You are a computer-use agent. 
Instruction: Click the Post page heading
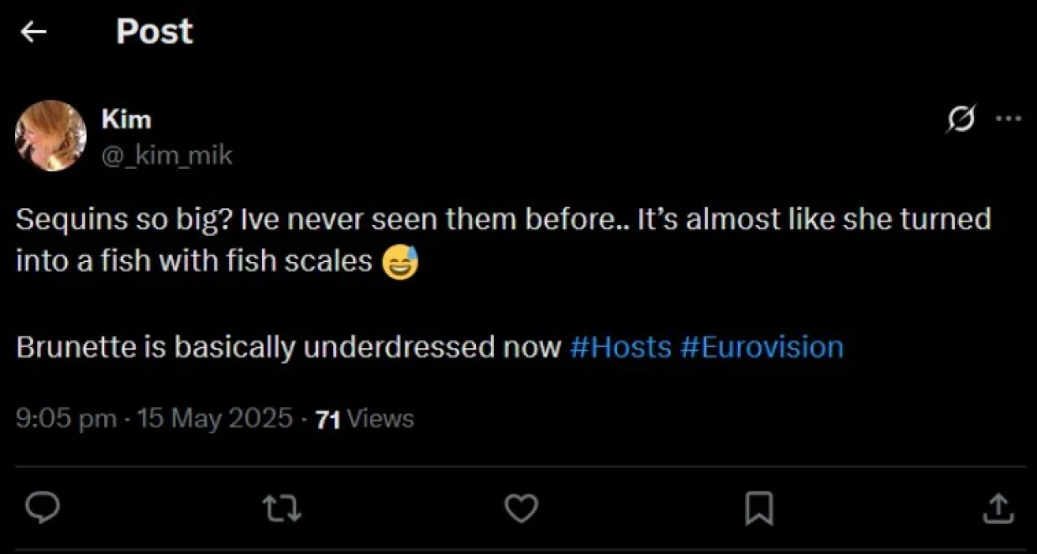(x=155, y=32)
